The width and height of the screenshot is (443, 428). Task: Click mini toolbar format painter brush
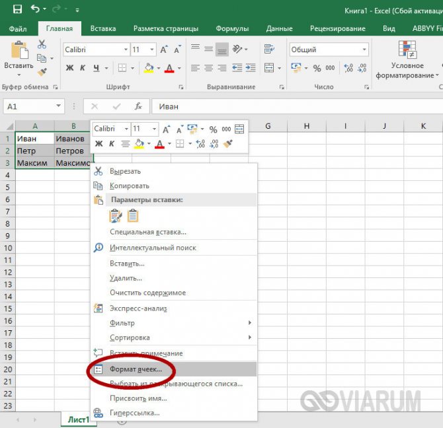(x=227, y=144)
